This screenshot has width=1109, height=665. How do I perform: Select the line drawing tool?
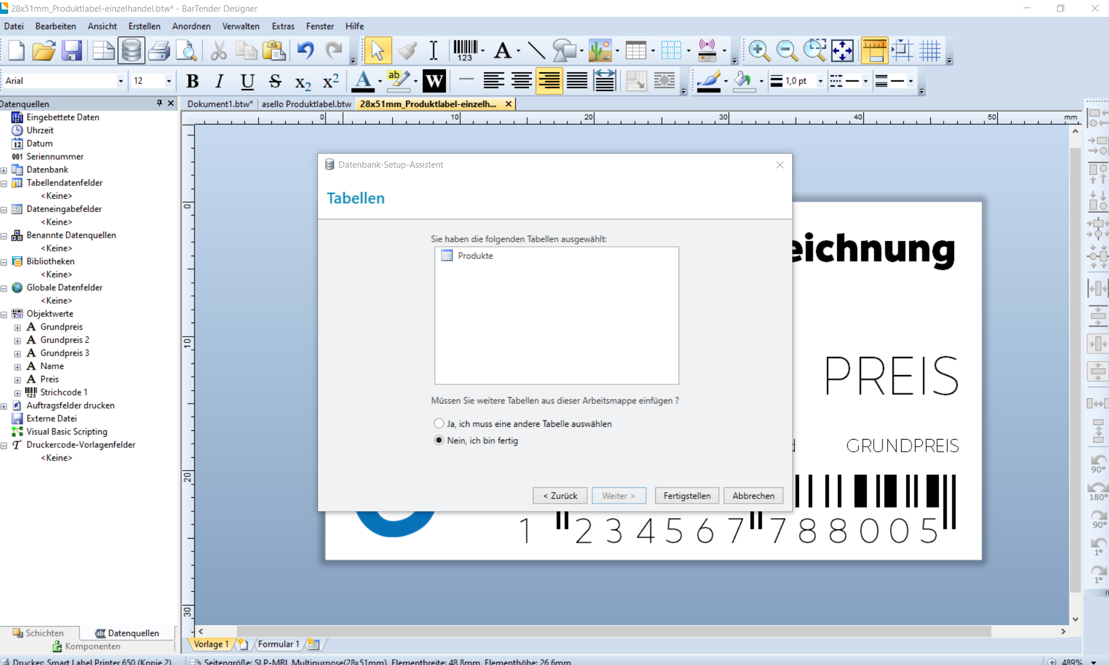(536, 51)
